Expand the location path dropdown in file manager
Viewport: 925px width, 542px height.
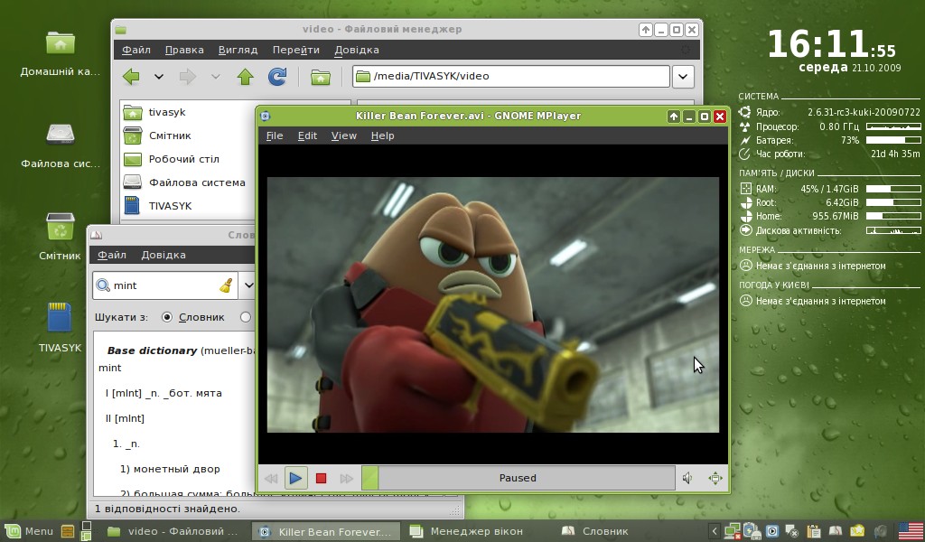click(683, 77)
